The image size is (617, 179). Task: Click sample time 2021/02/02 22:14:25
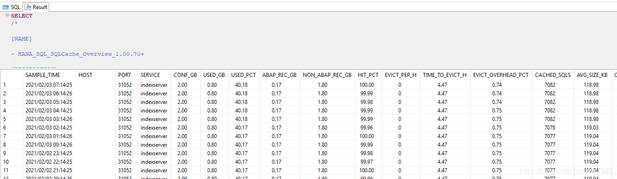tap(49, 161)
